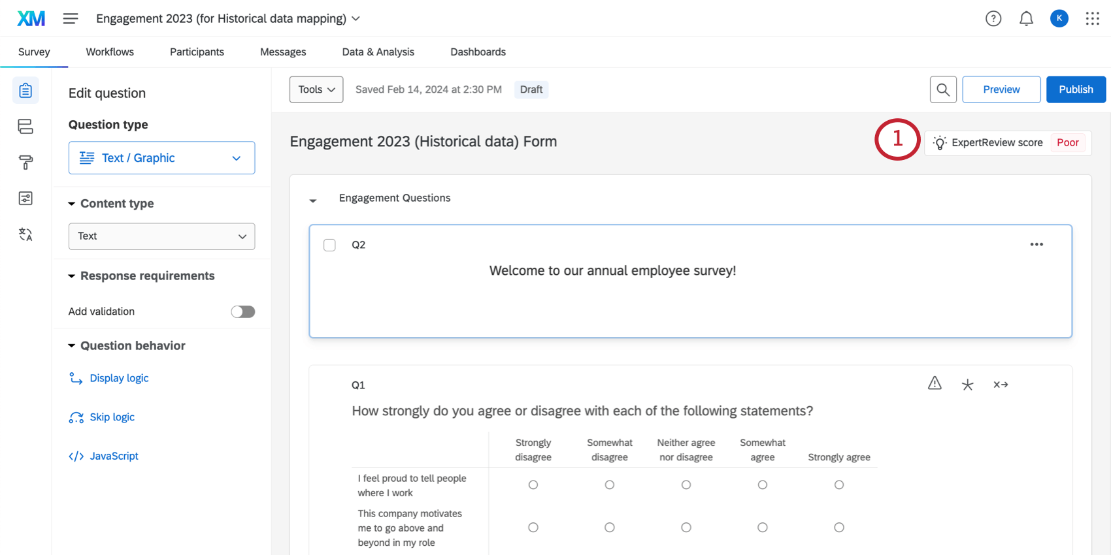The image size is (1111, 555).
Task: Open the help question mark icon
Action: [x=993, y=19]
